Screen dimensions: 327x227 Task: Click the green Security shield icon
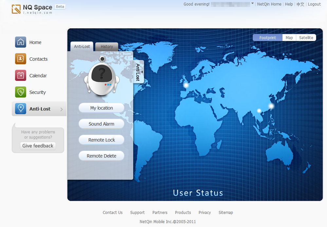pyautogui.click(x=20, y=92)
